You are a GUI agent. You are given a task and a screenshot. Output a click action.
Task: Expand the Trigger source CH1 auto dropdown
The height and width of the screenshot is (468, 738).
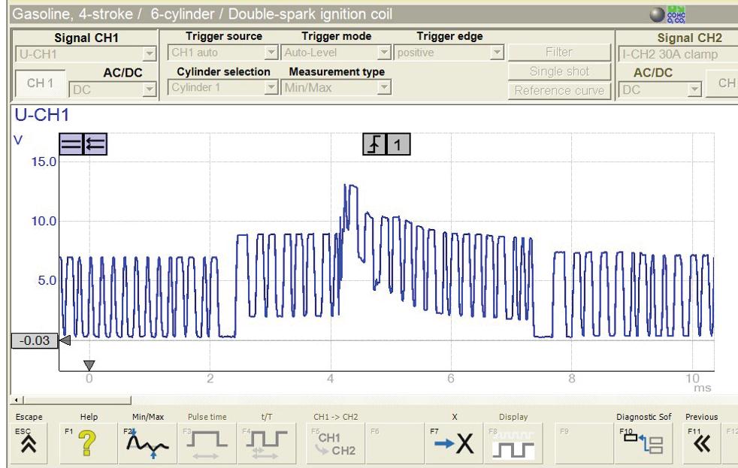click(x=222, y=53)
